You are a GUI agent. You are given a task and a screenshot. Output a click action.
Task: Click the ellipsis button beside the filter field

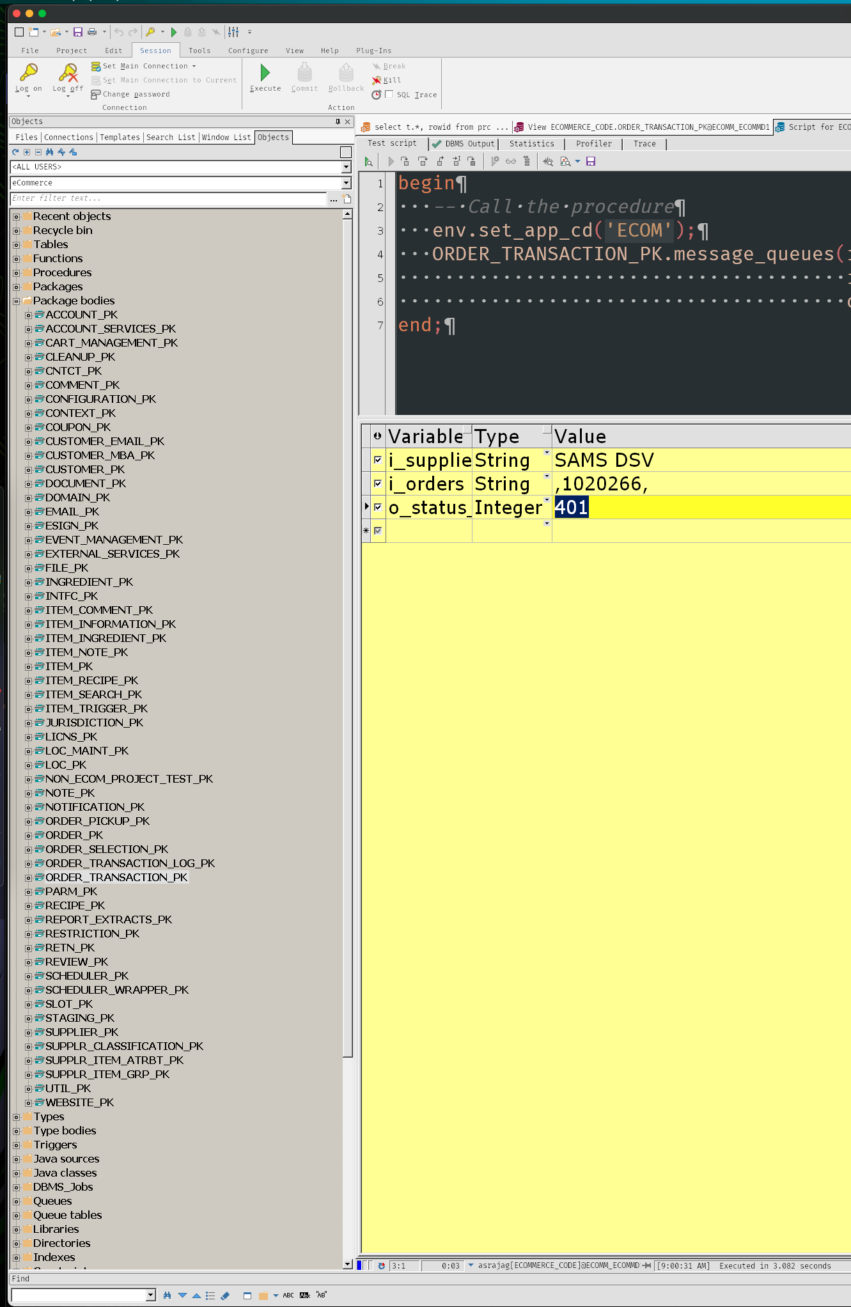(x=334, y=200)
